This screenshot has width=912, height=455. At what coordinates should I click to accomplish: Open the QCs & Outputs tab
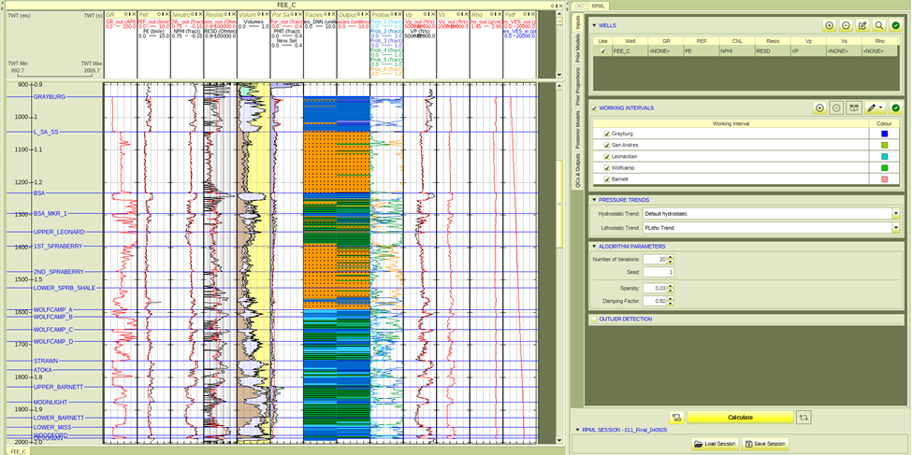[x=578, y=170]
